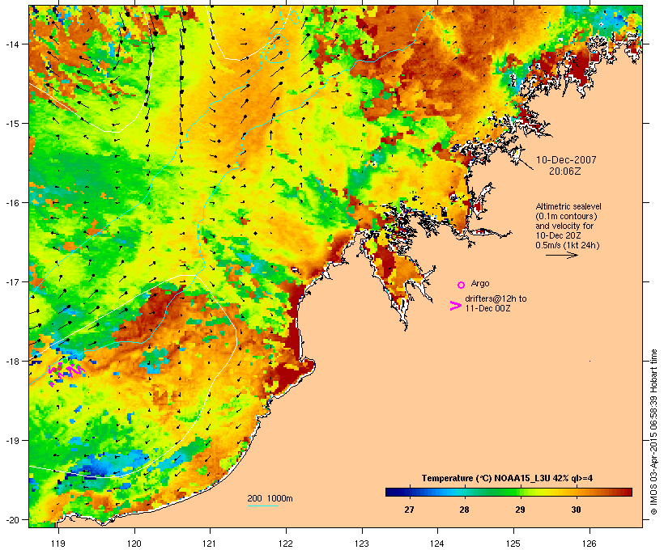The width and height of the screenshot is (664, 550).
Task: Click the color bar value '29'
Action: 521,510
